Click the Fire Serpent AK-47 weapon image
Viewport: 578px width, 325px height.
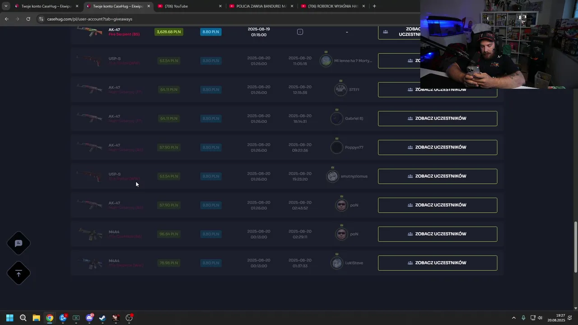pyautogui.click(x=89, y=31)
